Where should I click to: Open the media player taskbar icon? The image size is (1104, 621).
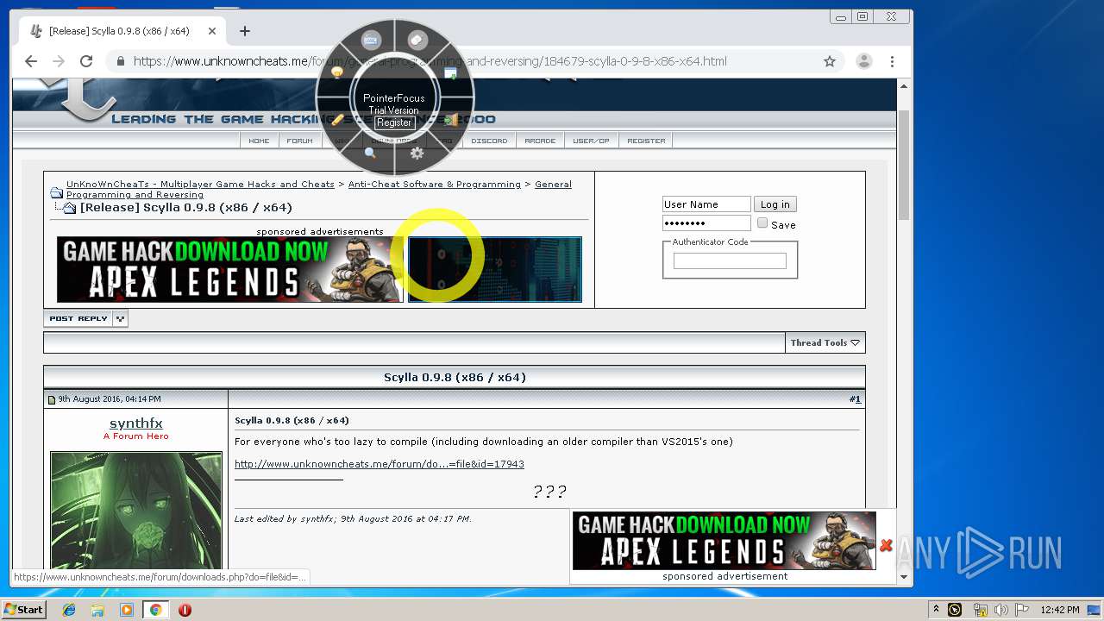click(x=127, y=610)
